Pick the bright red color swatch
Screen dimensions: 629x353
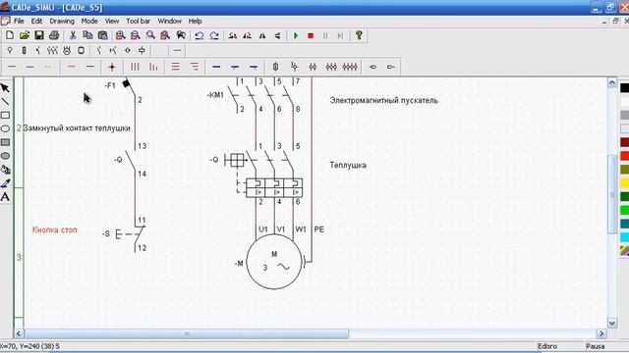[x=625, y=156]
